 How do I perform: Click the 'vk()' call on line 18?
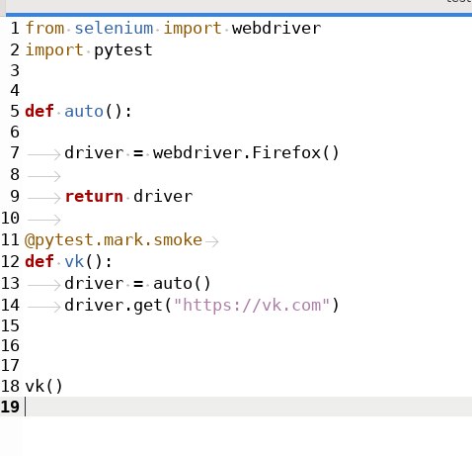click(x=43, y=386)
